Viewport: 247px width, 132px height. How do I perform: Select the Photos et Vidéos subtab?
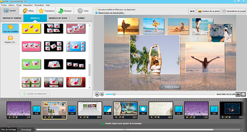tap(12, 18)
